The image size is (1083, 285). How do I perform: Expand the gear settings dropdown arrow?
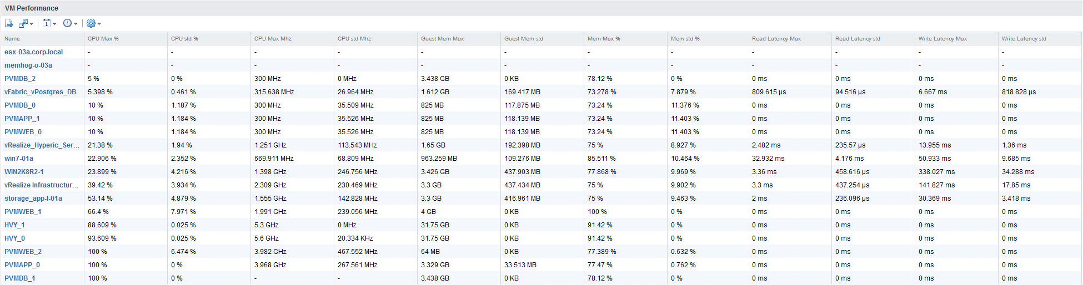(x=99, y=24)
